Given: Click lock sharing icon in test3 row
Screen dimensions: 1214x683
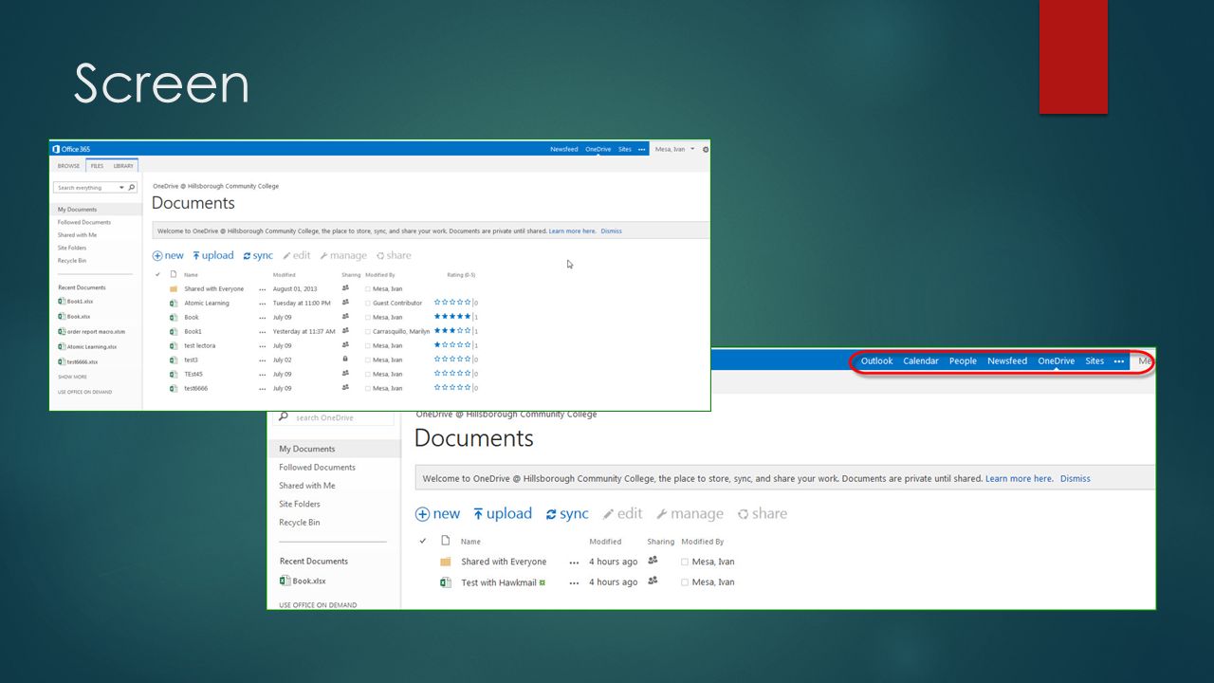Looking at the screenshot, I should click(345, 360).
